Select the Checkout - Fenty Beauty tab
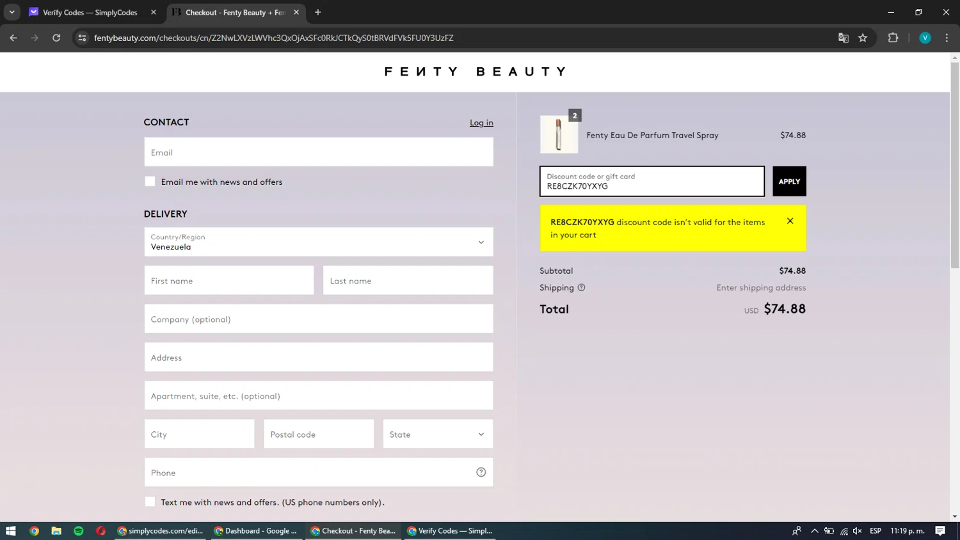Screen dimensions: 960x540 [x=235, y=12]
